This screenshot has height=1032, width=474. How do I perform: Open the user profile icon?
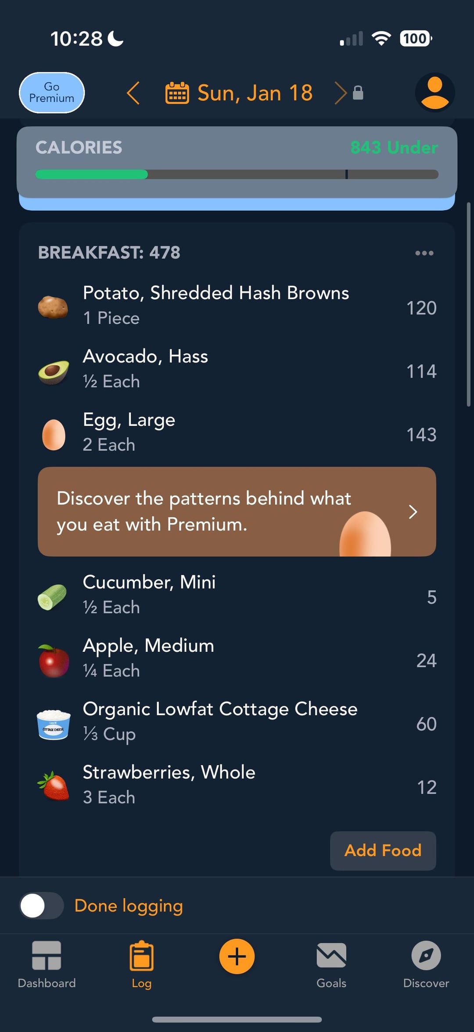(x=434, y=93)
